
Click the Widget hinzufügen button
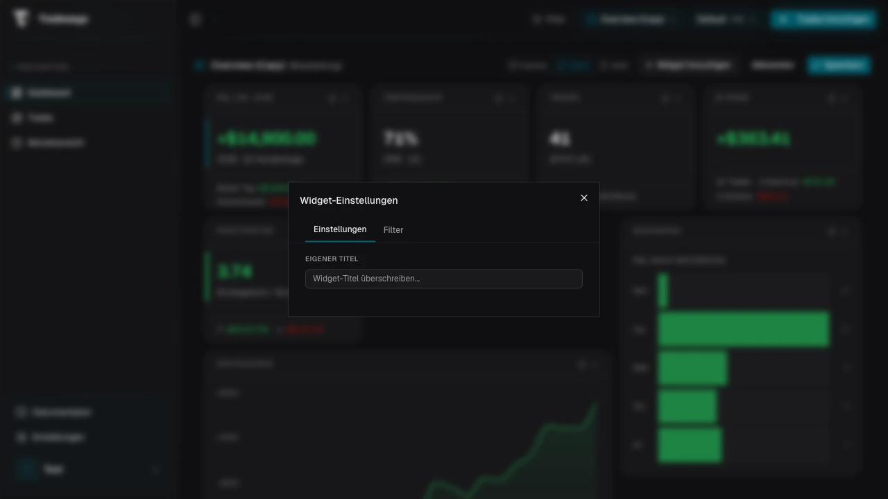tap(687, 65)
